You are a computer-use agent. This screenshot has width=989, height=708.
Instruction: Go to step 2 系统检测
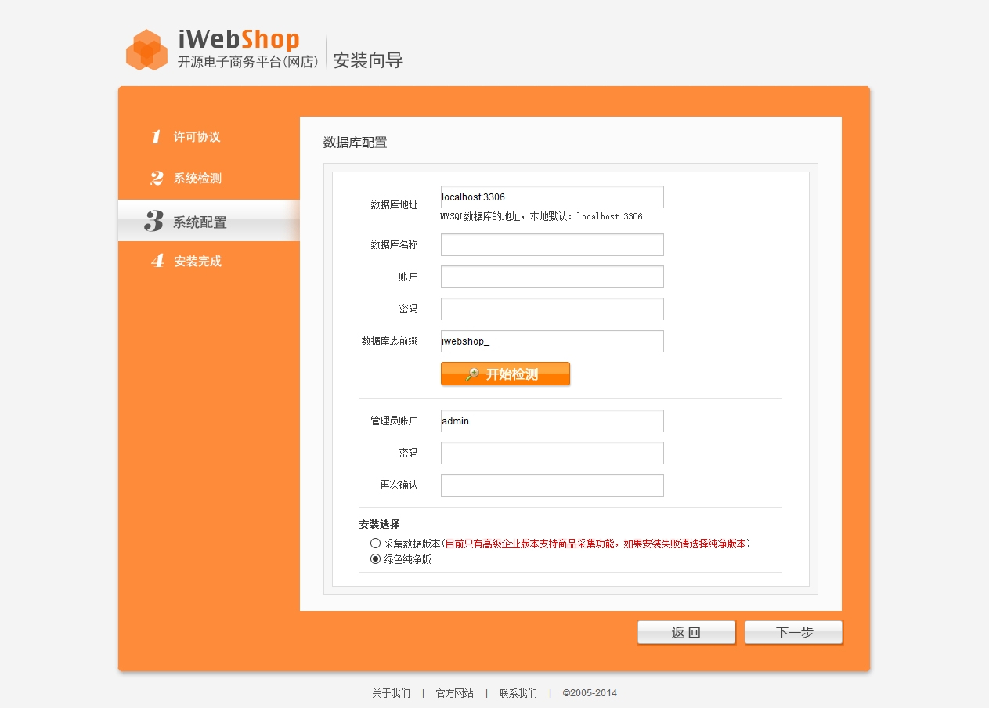coord(186,178)
